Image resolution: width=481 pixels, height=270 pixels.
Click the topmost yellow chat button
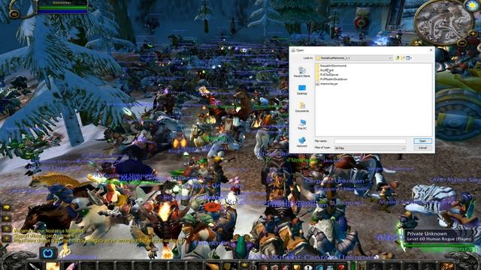7,208
